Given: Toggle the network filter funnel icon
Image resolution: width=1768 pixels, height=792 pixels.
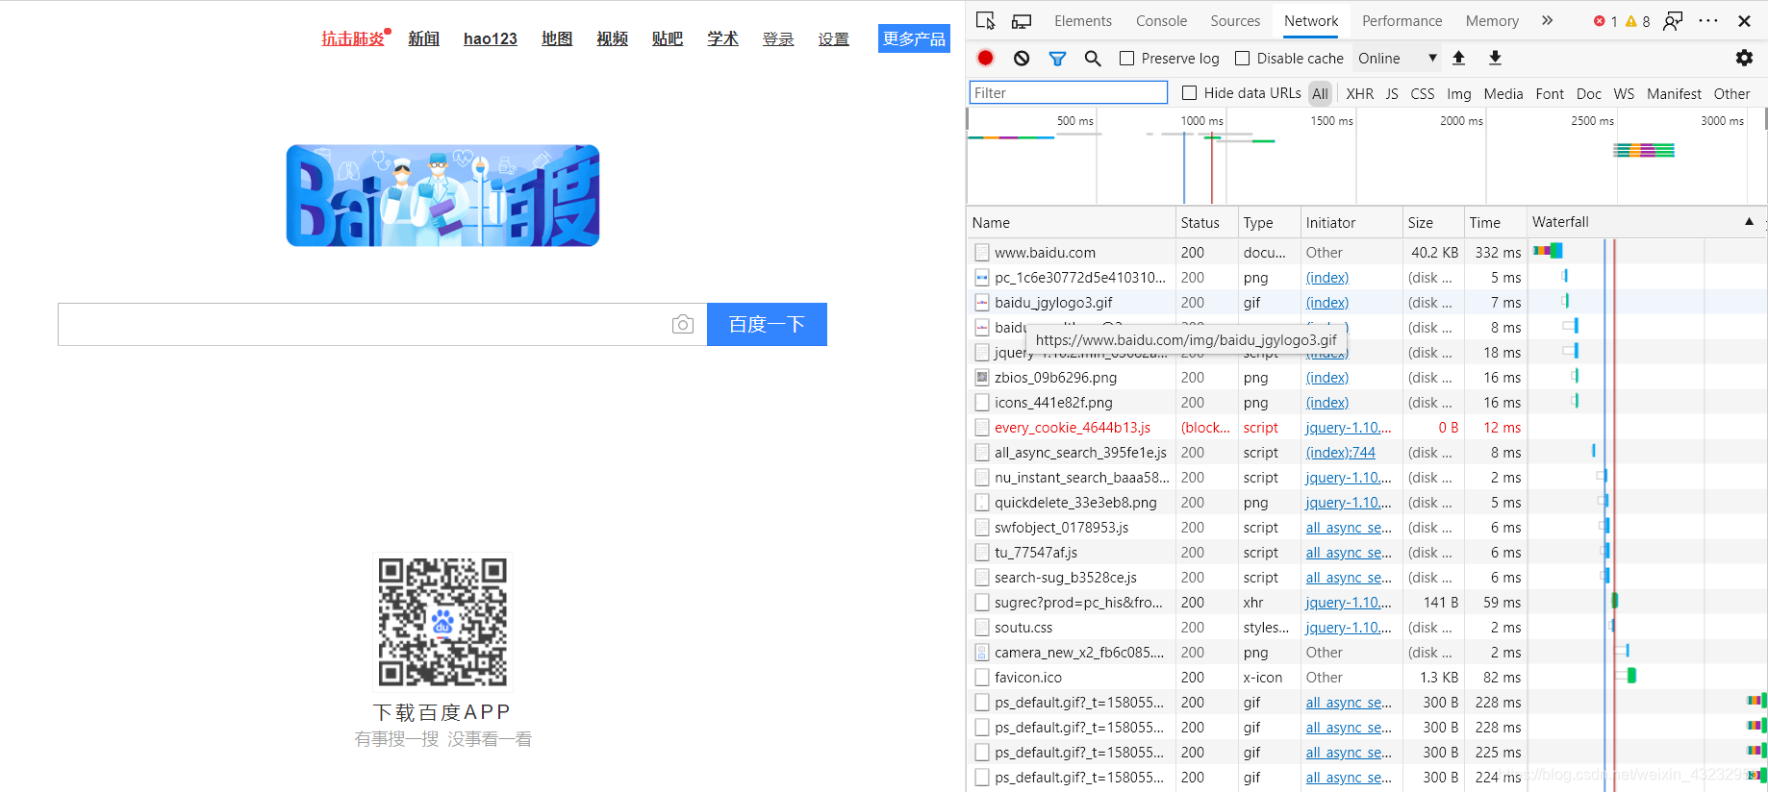Looking at the screenshot, I should point(1057,58).
